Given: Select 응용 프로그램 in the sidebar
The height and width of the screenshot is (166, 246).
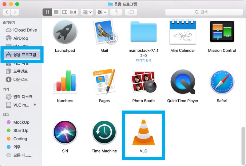Looking at the screenshot, I should click(x=22, y=55).
